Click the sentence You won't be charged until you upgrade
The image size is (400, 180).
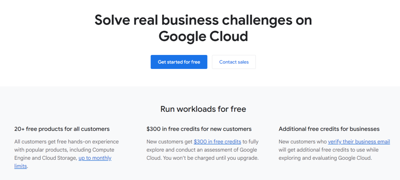(x=221, y=158)
